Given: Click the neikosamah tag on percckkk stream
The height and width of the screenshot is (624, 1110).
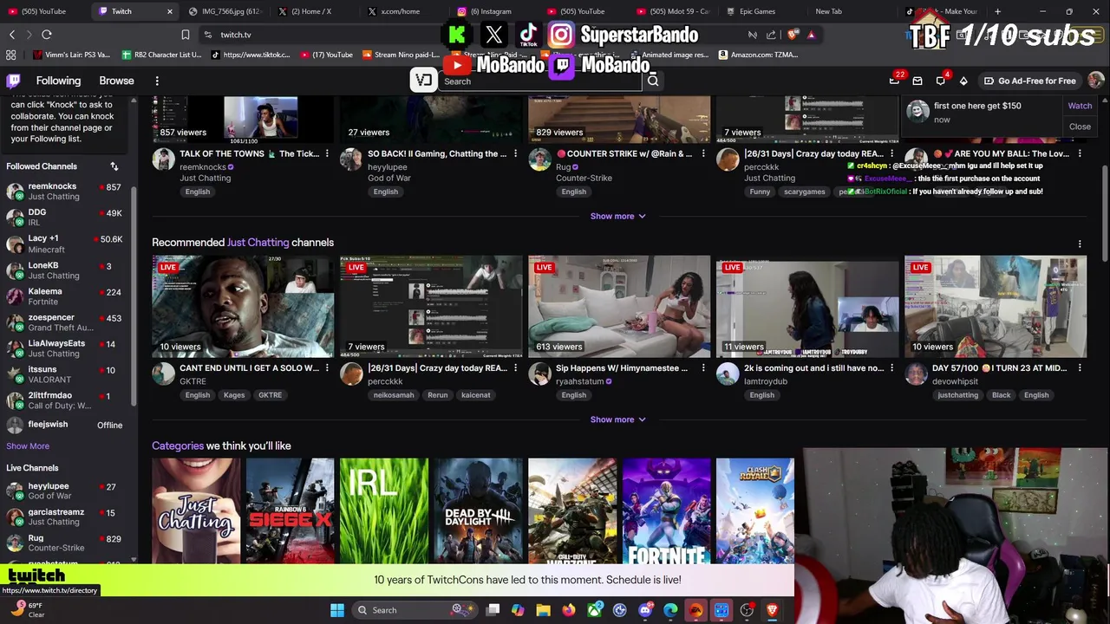Looking at the screenshot, I should pos(394,395).
